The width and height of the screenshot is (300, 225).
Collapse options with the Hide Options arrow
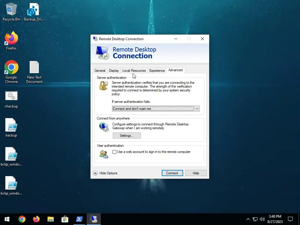click(x=95, y=173)
